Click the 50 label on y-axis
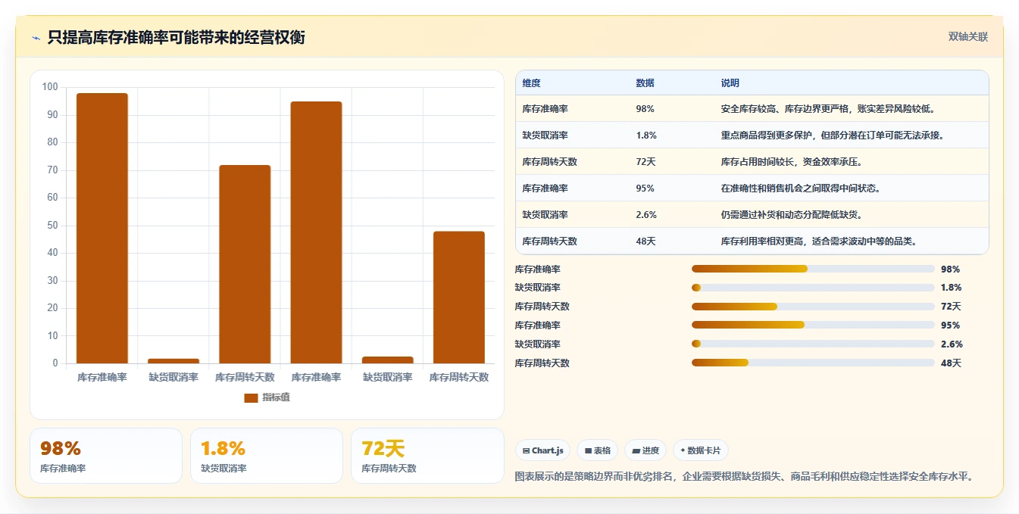Image resolution: width=1019 pixels, height=514 pixels. (x=52, y=226)
